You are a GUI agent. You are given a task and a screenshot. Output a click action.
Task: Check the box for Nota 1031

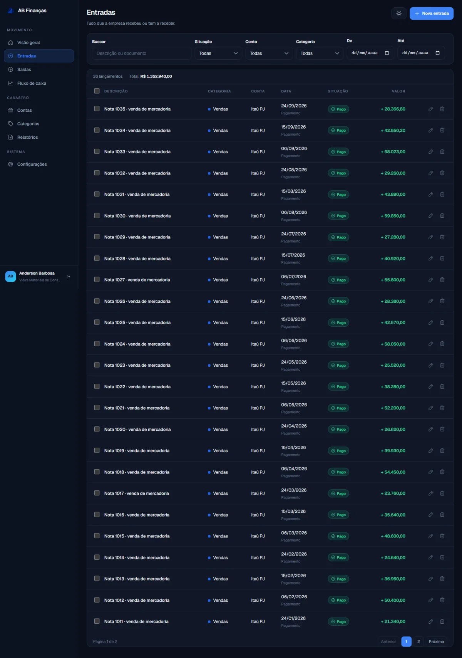tap(97, 194)
